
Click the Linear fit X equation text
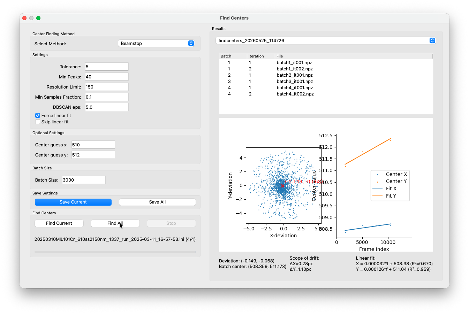tap(394, 264)
